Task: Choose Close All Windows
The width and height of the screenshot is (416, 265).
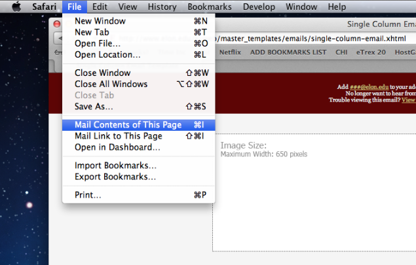Action: 111,84
